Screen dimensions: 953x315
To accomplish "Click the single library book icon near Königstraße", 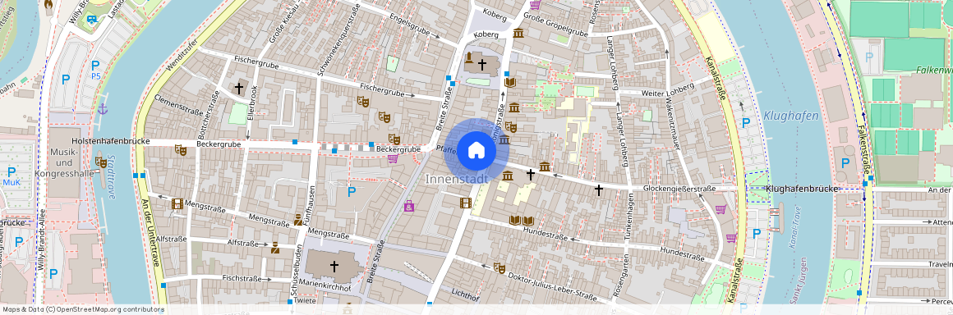I will [510, 83].
